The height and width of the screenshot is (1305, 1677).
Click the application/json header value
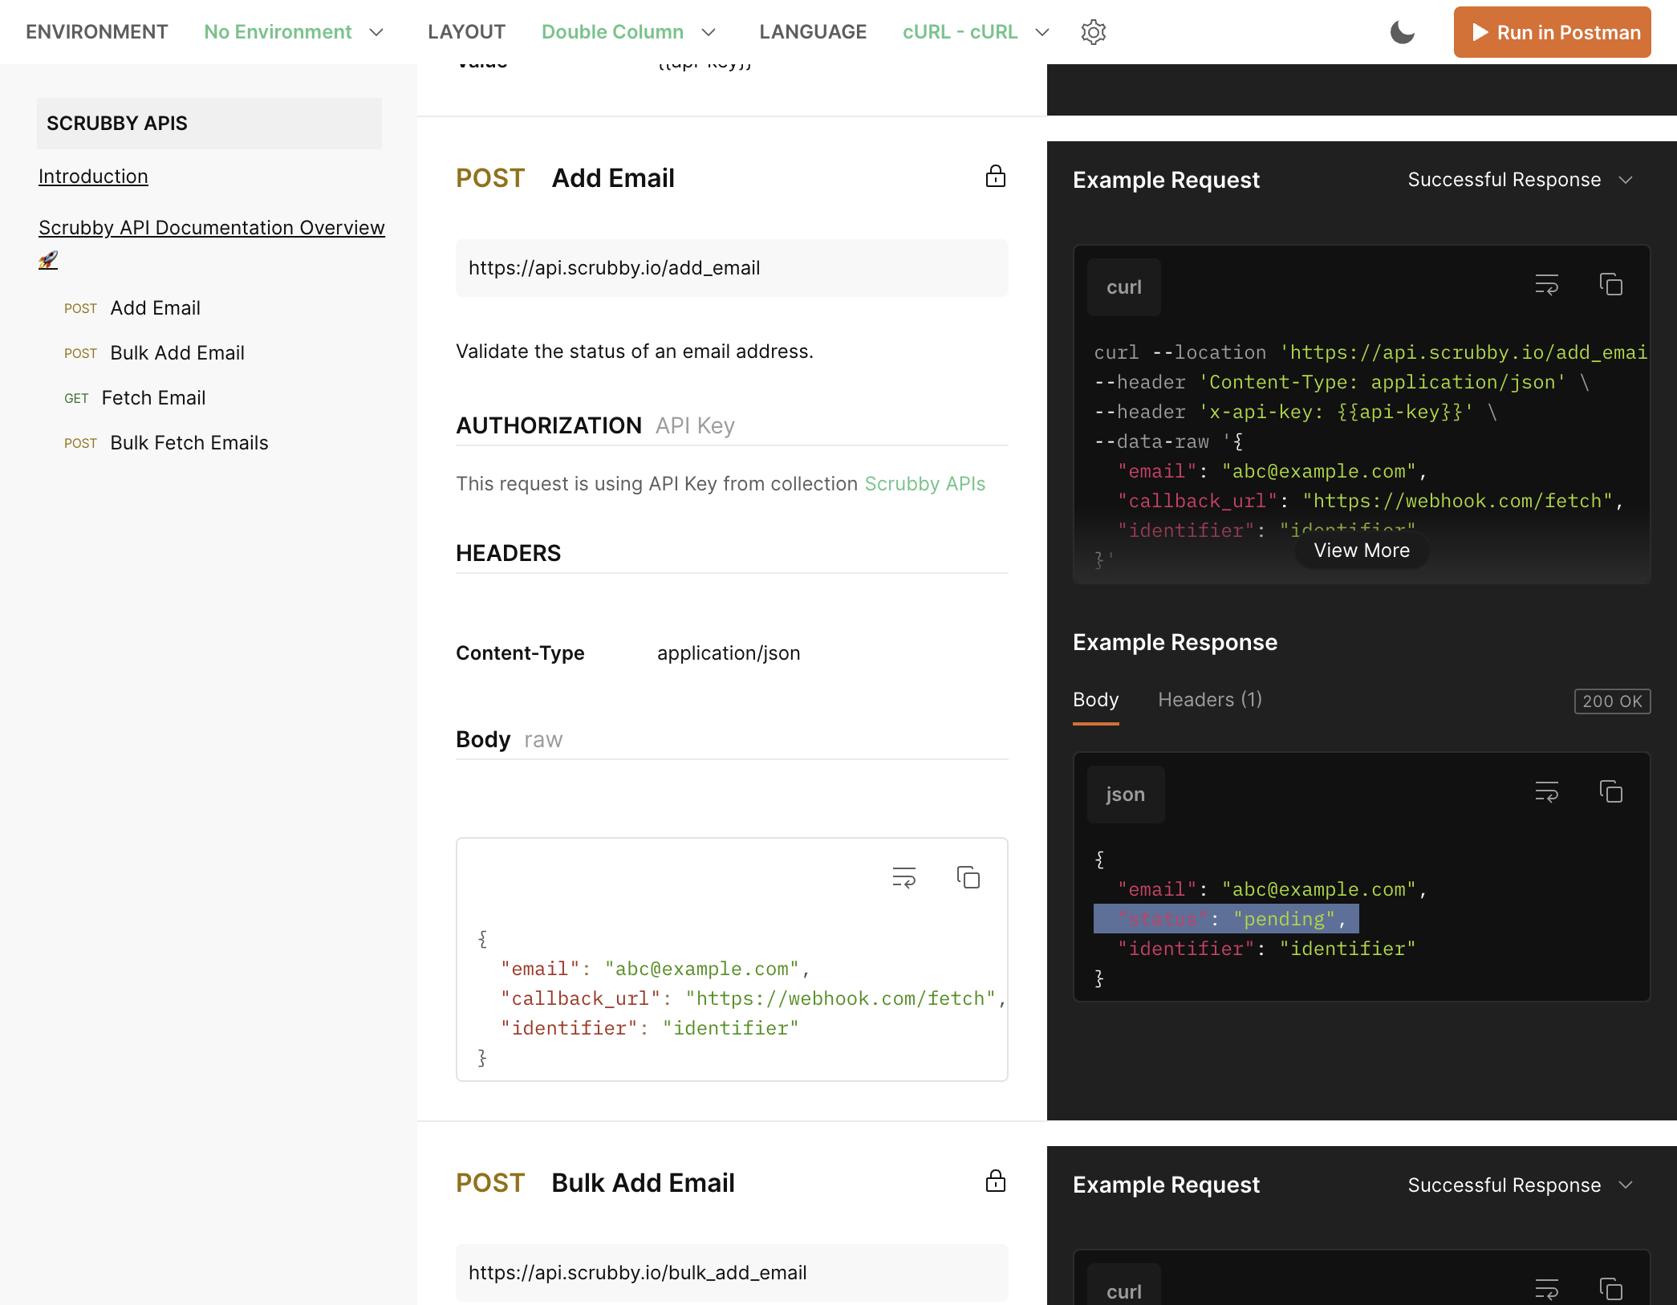coord(729,653)
